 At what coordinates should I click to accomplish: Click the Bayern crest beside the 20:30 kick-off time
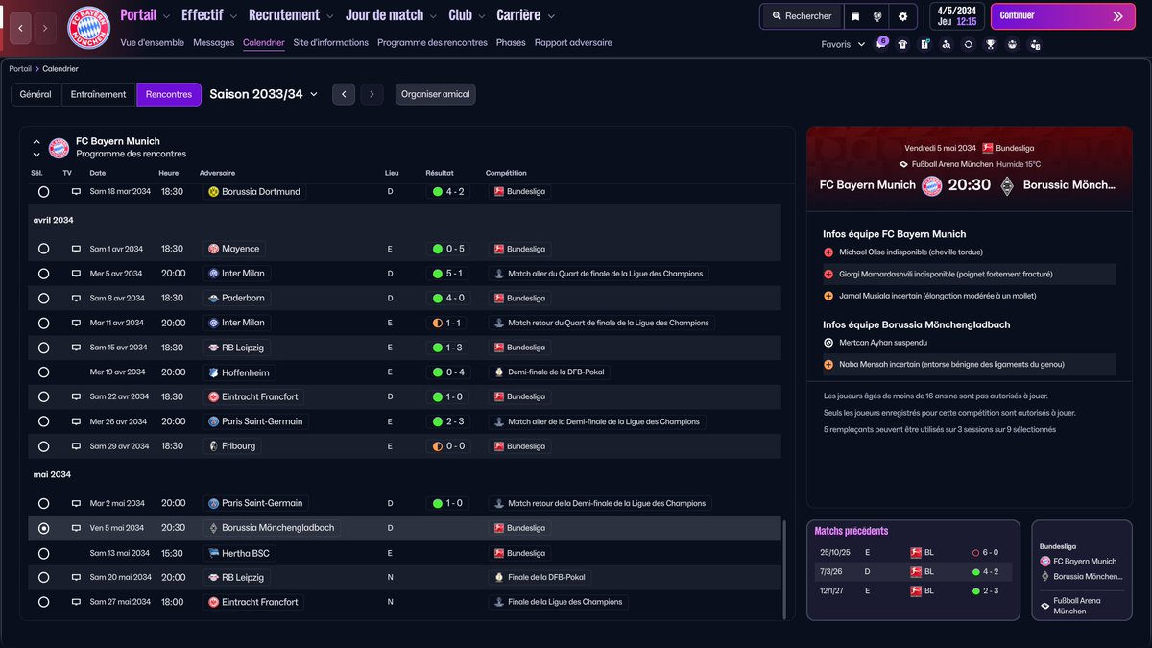[x=931, y=185]
